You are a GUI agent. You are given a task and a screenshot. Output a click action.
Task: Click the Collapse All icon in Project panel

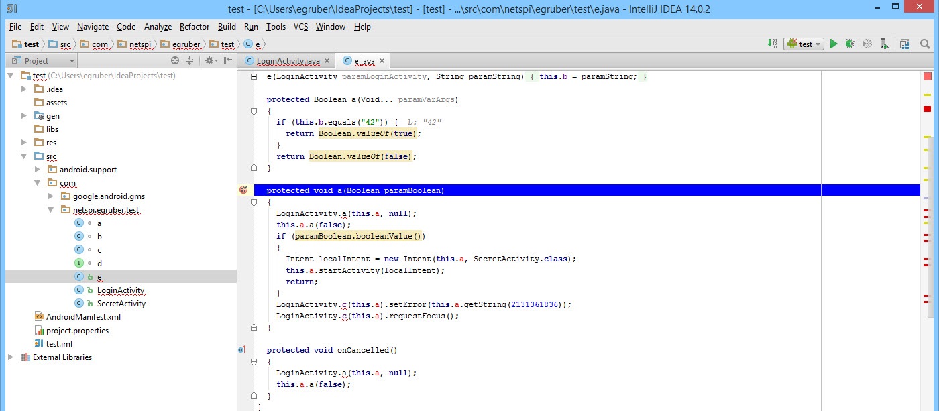click(x=189, y=61)
